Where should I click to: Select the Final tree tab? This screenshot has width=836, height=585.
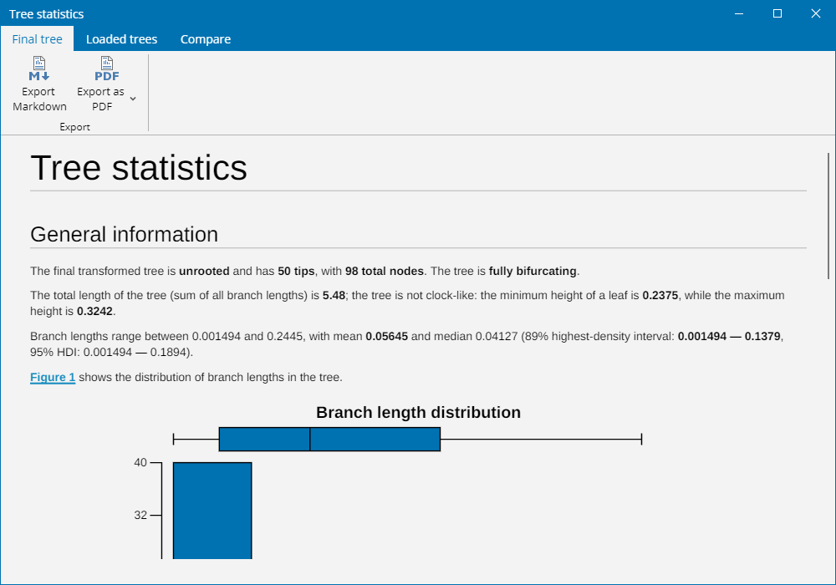(x=38, y=39)
